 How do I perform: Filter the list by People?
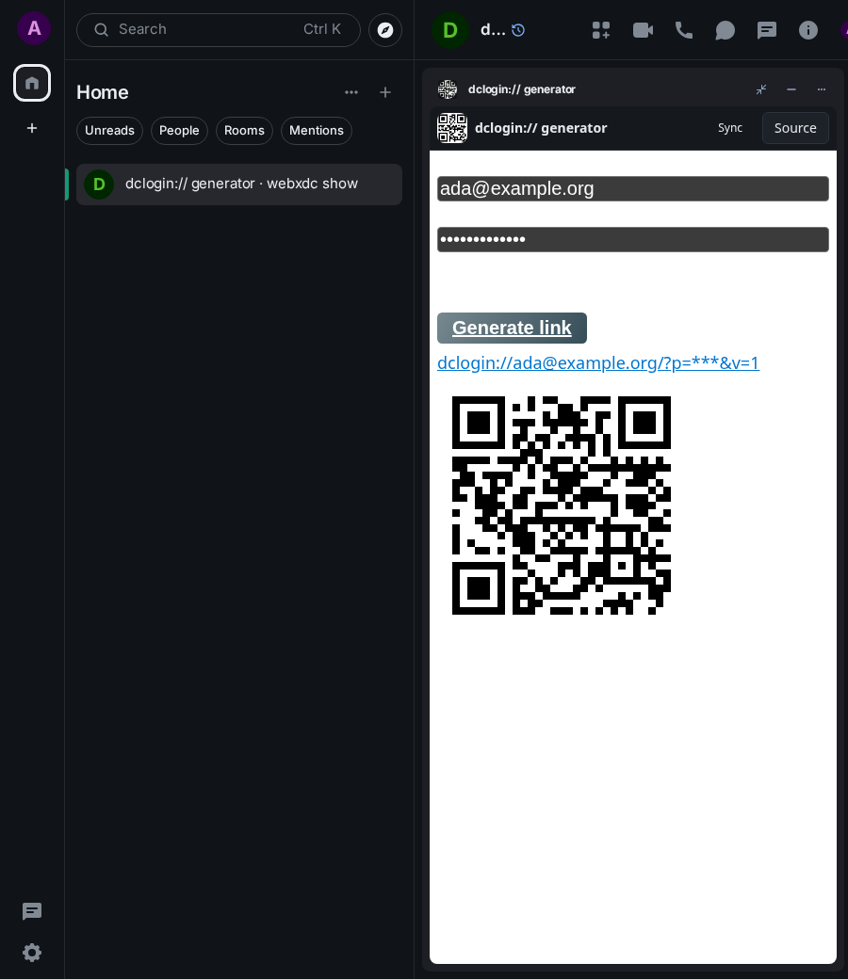pos(179,131)
